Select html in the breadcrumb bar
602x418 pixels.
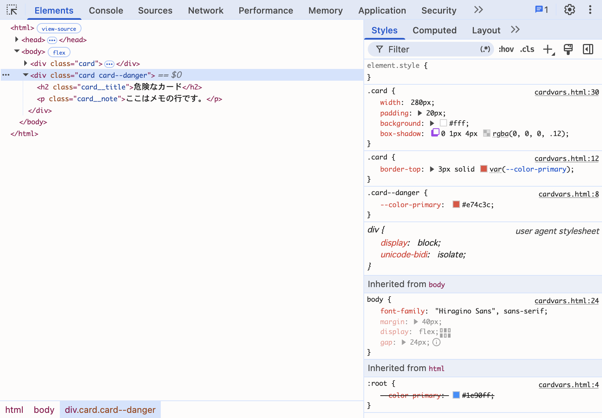(14, 410)
